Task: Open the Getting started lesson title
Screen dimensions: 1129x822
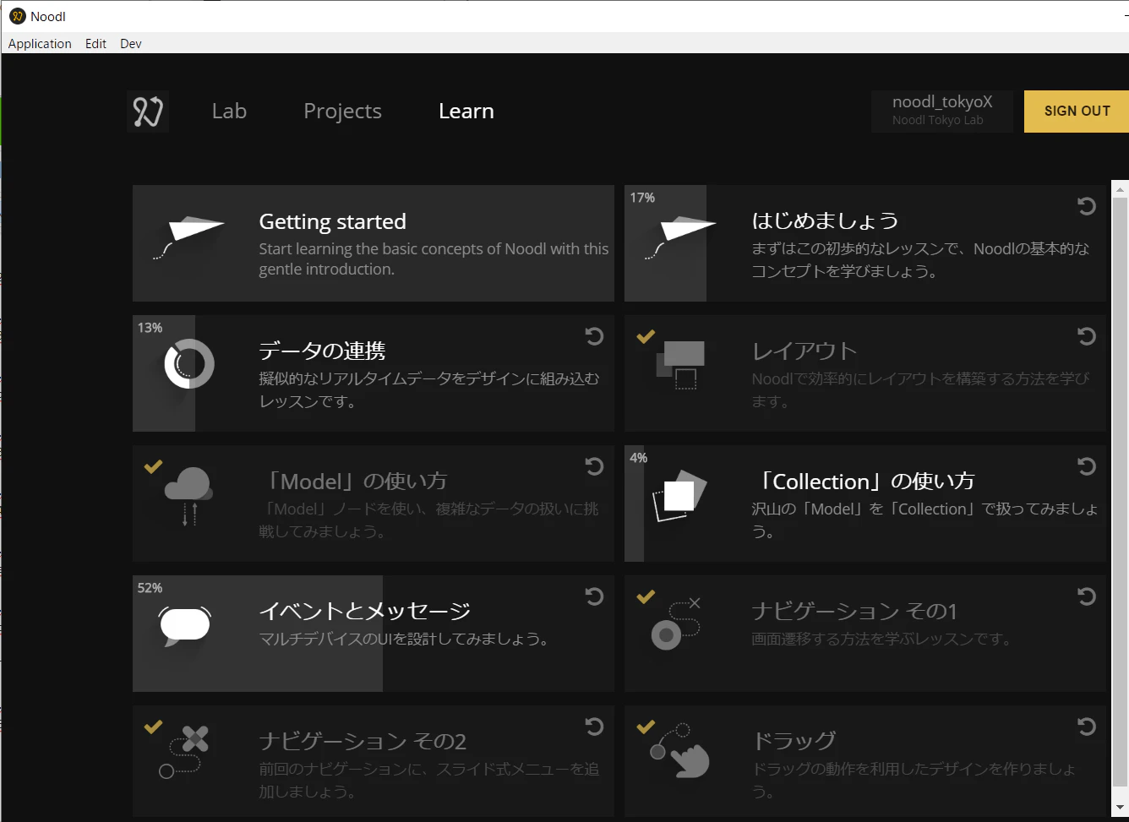Action: tap(332, 221)
